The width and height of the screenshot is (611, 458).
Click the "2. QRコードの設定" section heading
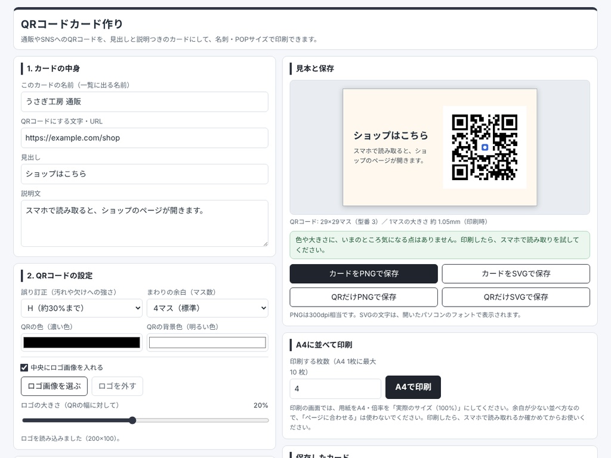60,276
